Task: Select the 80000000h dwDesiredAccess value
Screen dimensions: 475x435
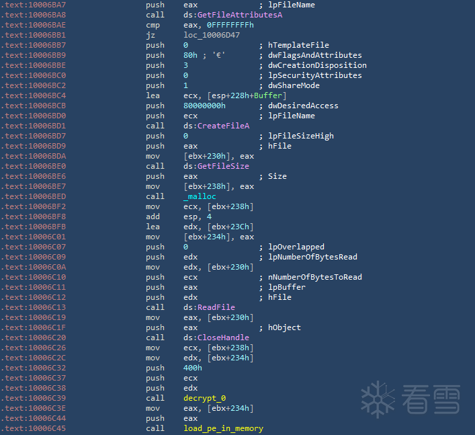Action: [x=204, y=106]
